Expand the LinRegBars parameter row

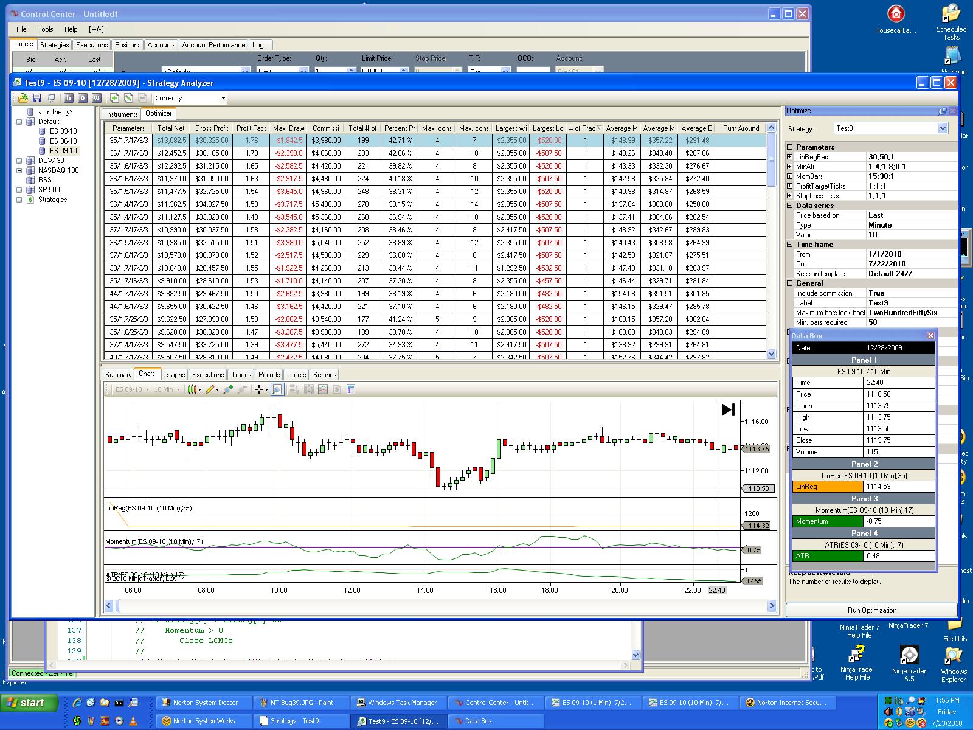click(790, 157)
